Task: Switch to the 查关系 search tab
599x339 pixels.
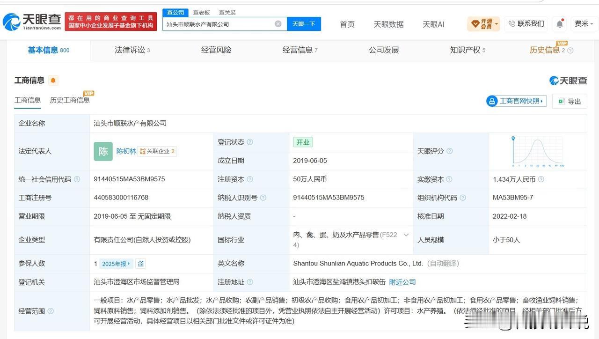Action: pyautogui.click(x=227, y=13)
